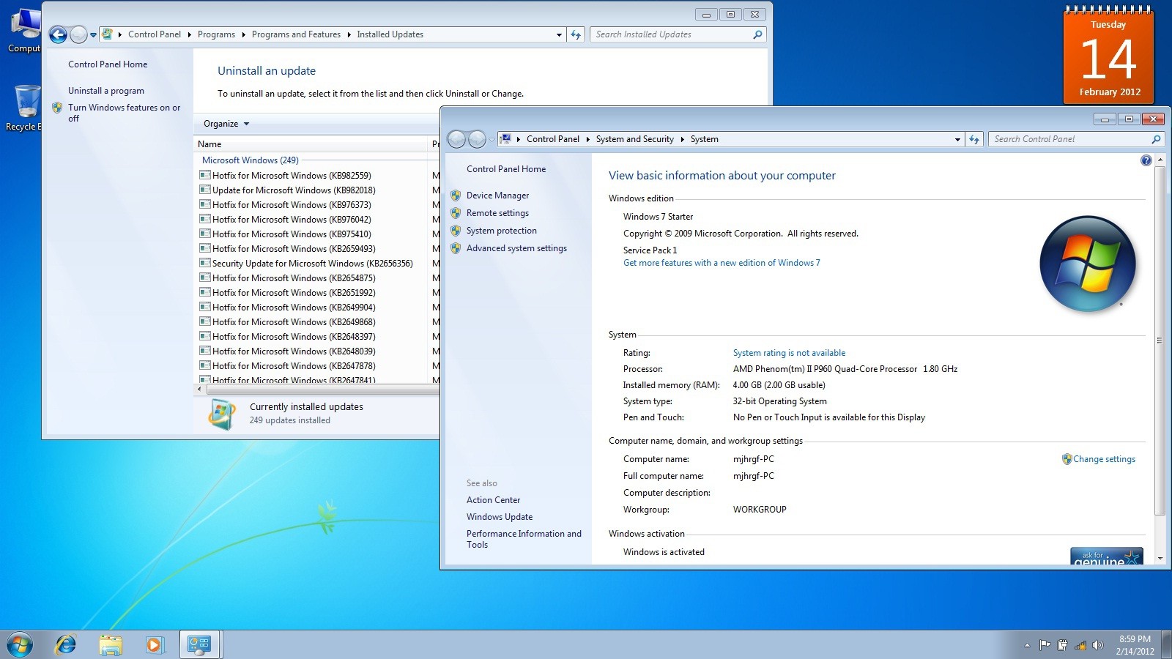Image resolution: width=1172 pixels, height=659 pixels.
Task: Click Uninstall a program link
Action: tap(106, 91)
